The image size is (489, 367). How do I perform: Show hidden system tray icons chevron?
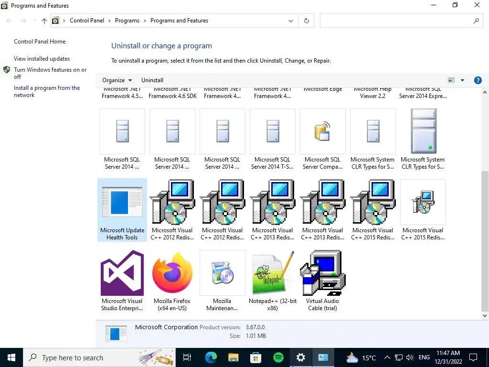tap(387, 357)
